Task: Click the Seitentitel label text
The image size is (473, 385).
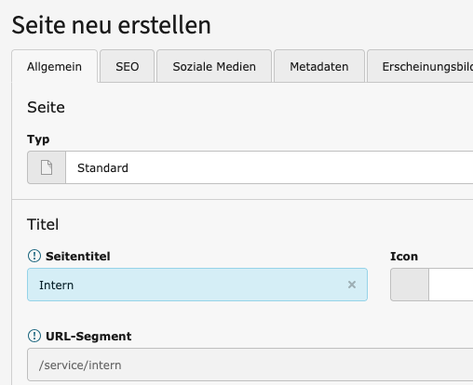Action: point(78,257)
